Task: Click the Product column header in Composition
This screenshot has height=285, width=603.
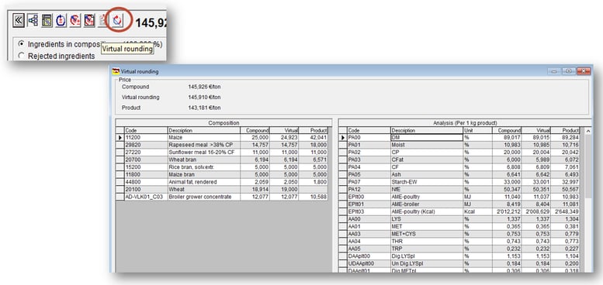Action: click(x=314, y=130)
